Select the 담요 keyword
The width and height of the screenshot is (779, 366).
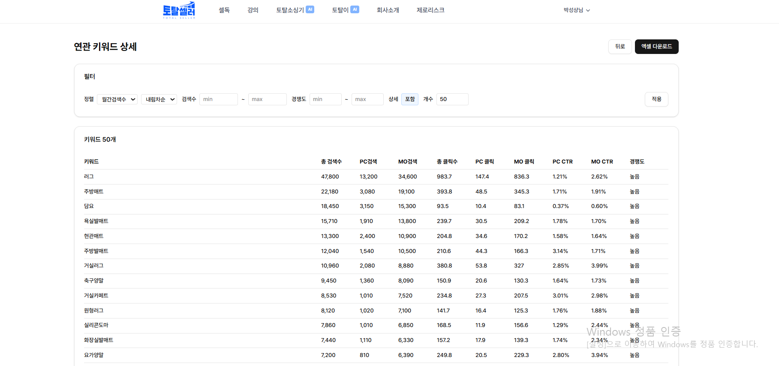pos(89,206)
